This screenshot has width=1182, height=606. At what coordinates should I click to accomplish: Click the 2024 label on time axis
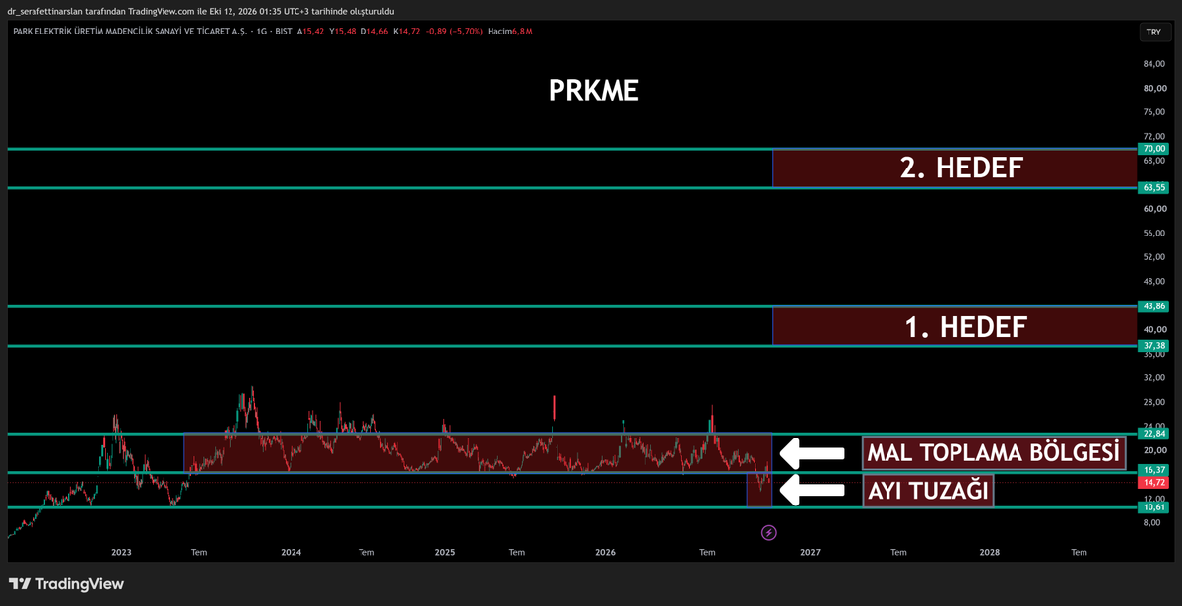pyautogui.click(x=291, y=553)
